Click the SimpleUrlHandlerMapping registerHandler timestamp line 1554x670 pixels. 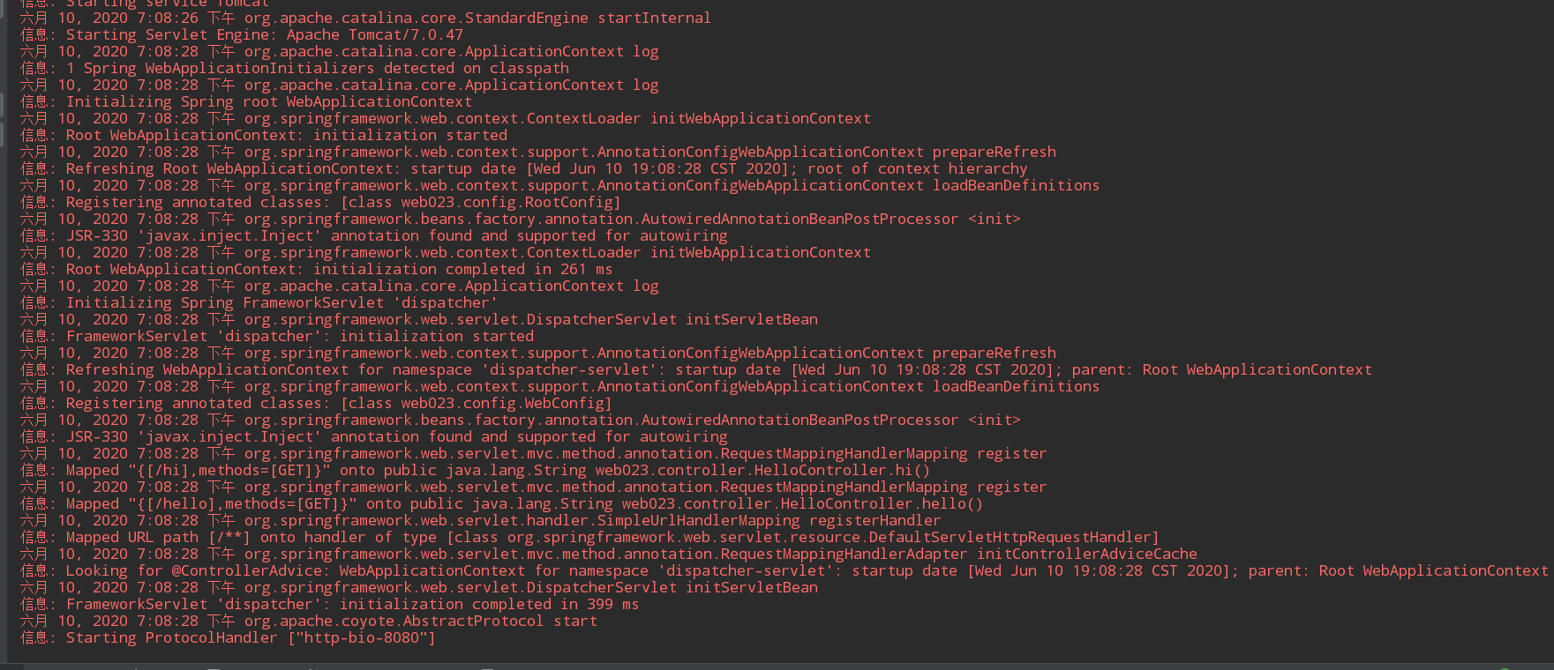[x=481, y=520]
